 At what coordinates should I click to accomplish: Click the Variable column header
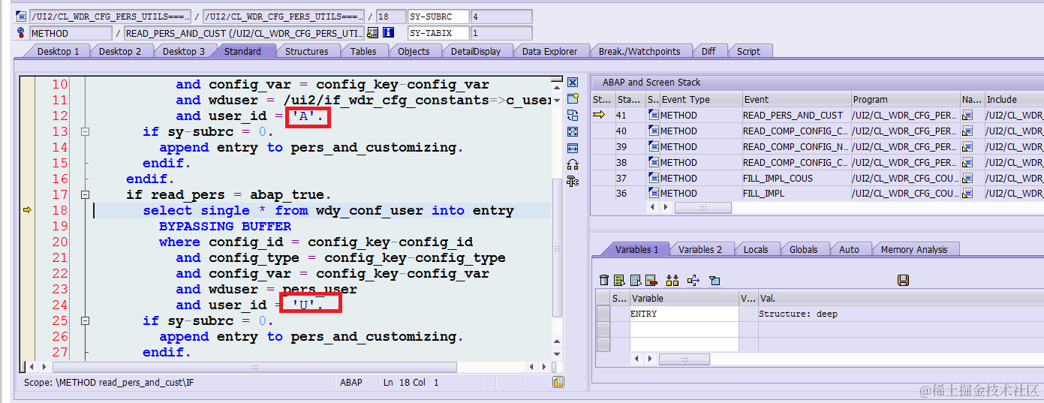pyautogui.click(x=684, y=298)
